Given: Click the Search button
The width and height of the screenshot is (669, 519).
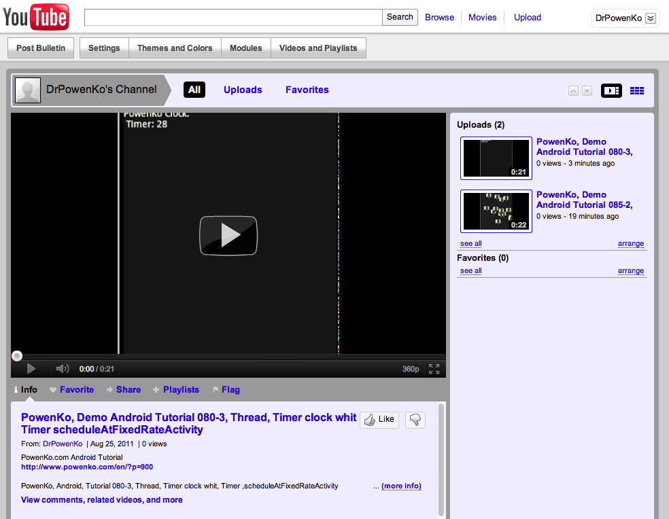Looking at the screenshot, I should [400, 18].
